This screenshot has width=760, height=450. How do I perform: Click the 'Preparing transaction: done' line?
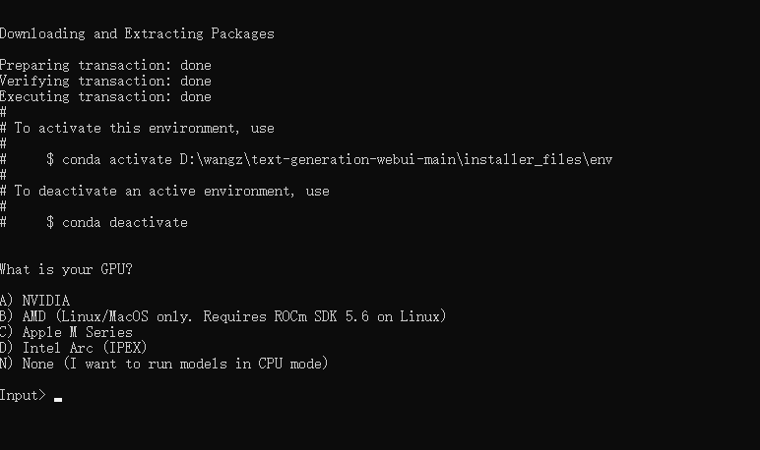pyautogui.click(x=104, y=65)
